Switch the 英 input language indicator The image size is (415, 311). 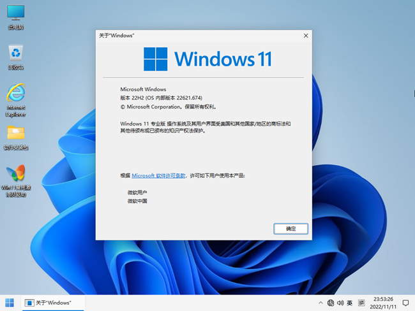pos(350,303)
